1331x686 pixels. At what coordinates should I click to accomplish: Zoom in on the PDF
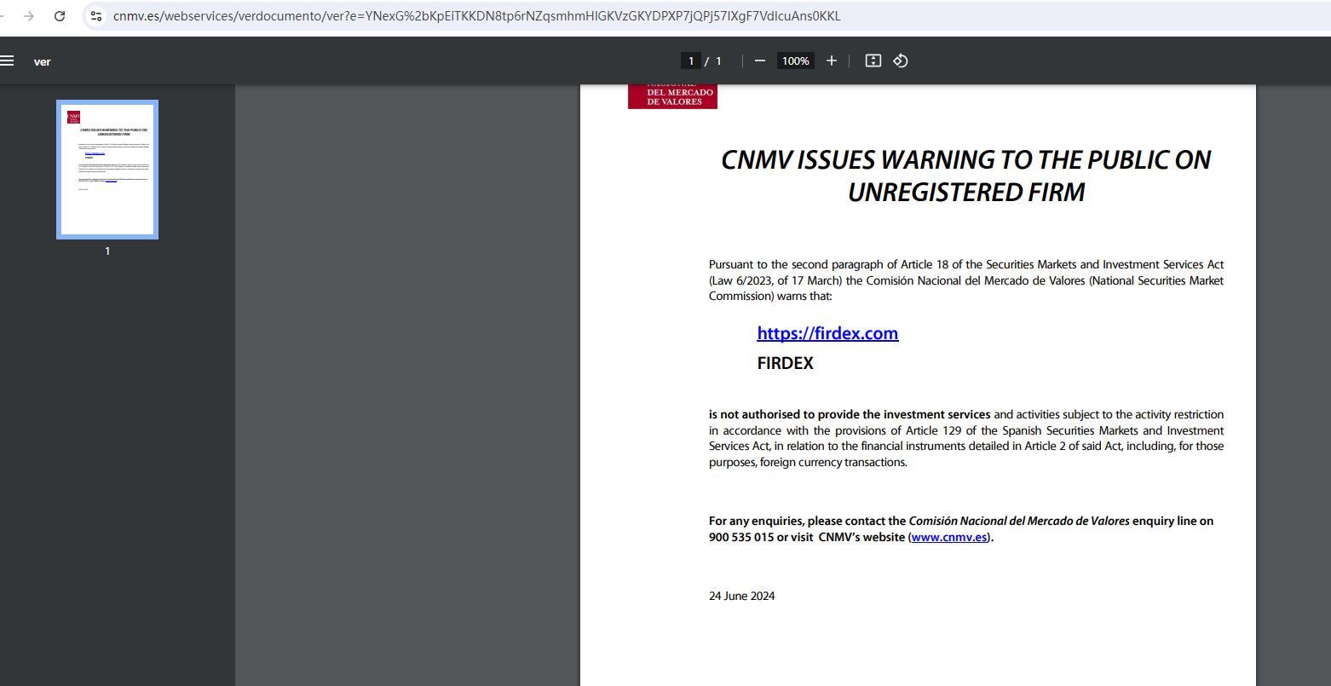pos(832,61)
